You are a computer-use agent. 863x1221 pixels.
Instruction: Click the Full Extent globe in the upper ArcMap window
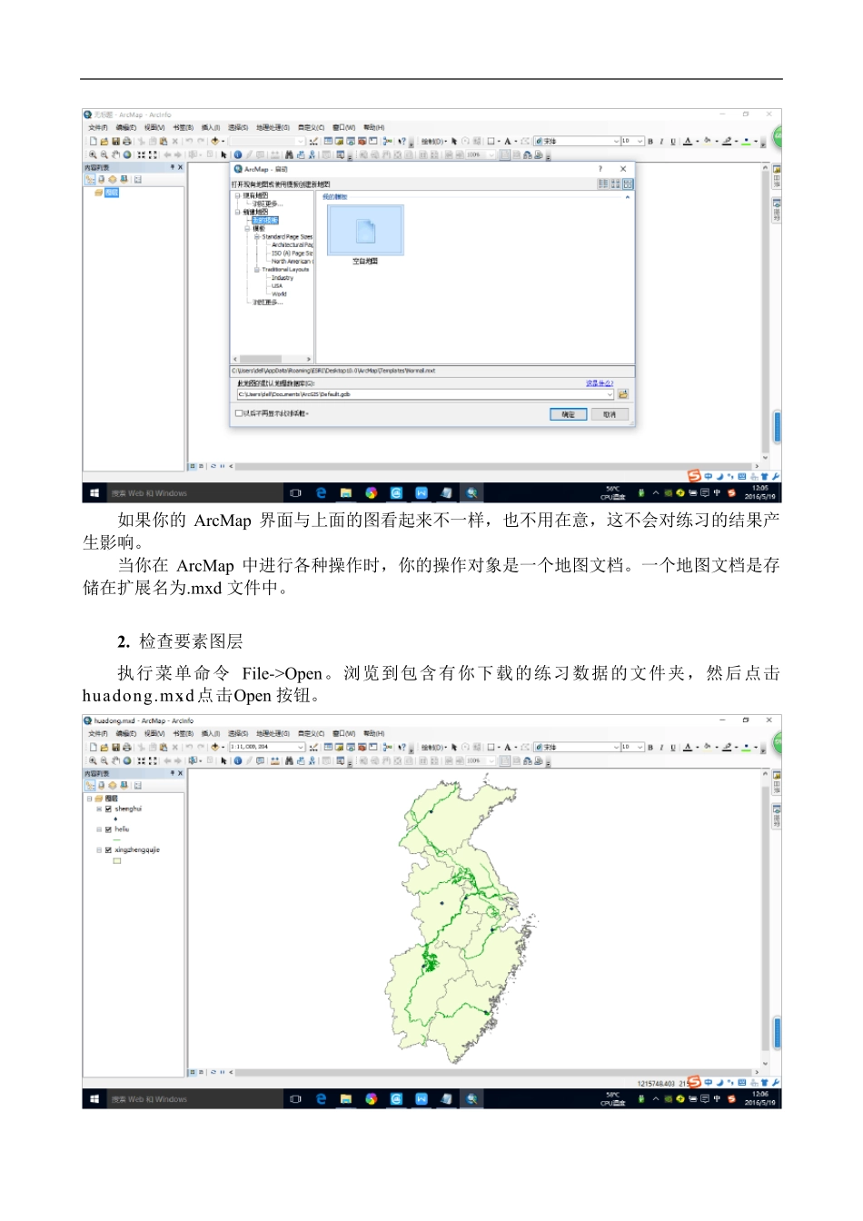click(x=127, y=154)
